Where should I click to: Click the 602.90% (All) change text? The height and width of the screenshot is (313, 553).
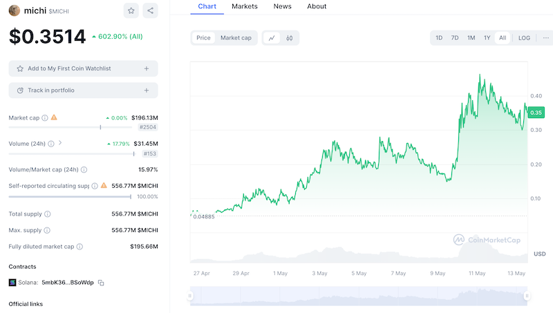(120, 37)
